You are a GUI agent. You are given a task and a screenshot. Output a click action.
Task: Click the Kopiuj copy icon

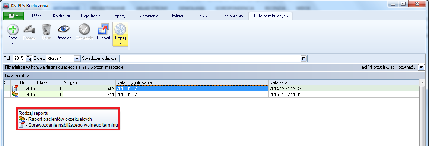click(120, 29)
